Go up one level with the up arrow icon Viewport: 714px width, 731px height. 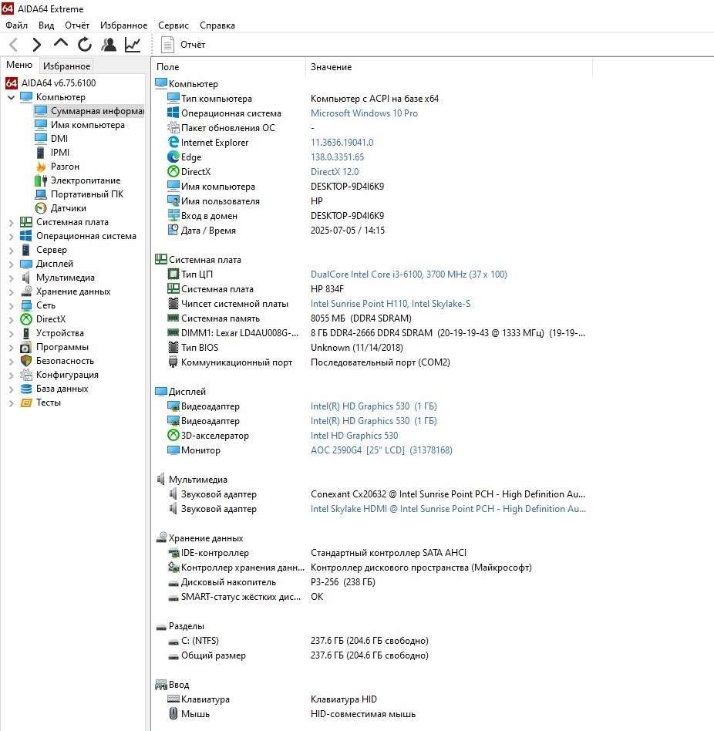point(61,44)
